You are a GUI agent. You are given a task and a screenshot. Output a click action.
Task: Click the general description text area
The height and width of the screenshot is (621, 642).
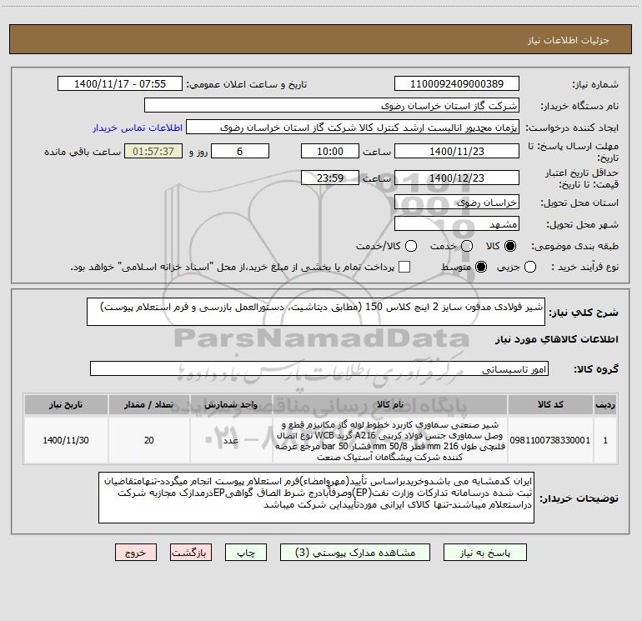click(316, 312)
